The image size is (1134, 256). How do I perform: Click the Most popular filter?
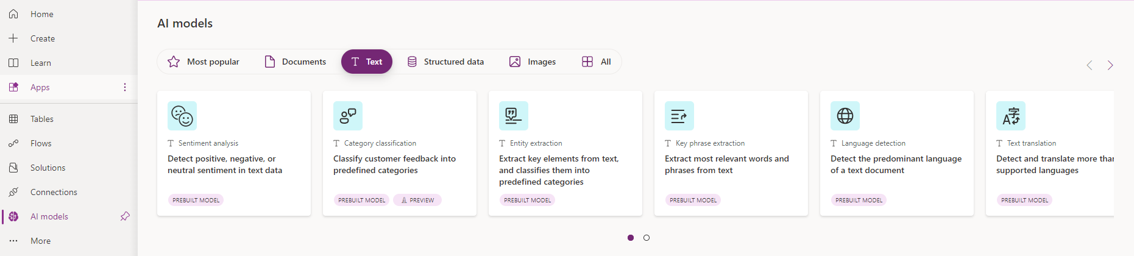204,62
